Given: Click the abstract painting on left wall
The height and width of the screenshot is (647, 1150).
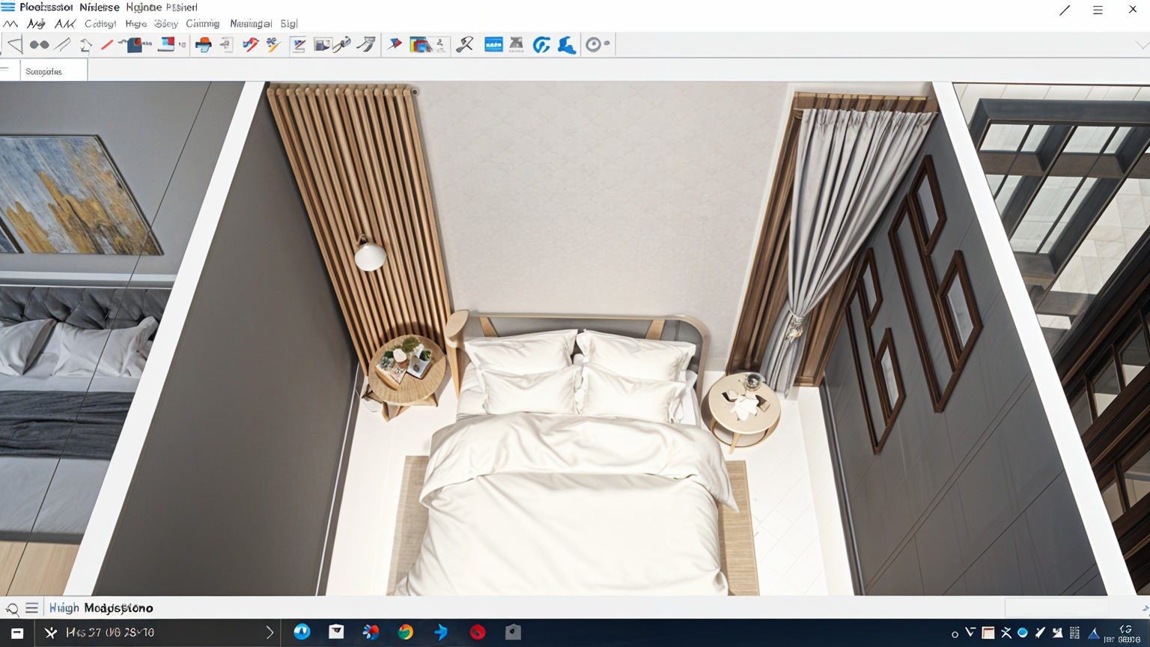Looking at the screenshot, I should coord(79,196).
